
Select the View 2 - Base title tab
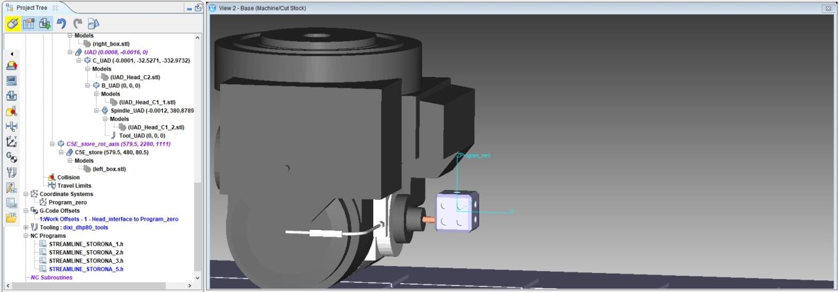262,8
